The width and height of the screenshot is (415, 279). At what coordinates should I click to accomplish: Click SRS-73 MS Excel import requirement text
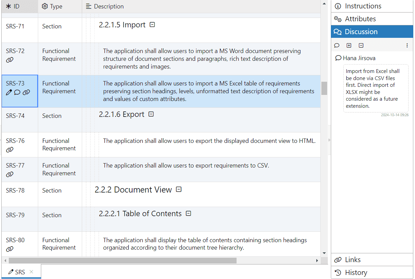tap(209, 91)
